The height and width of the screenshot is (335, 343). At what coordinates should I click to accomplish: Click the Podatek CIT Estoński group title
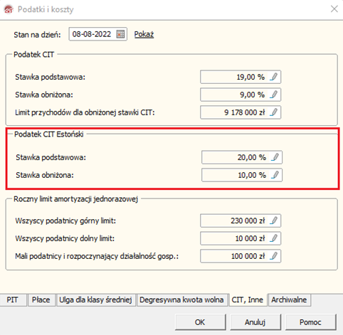[x=49, y=134]
